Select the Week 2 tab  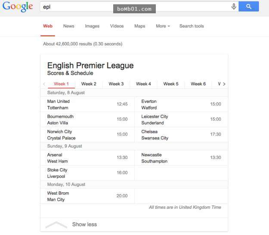89,84
